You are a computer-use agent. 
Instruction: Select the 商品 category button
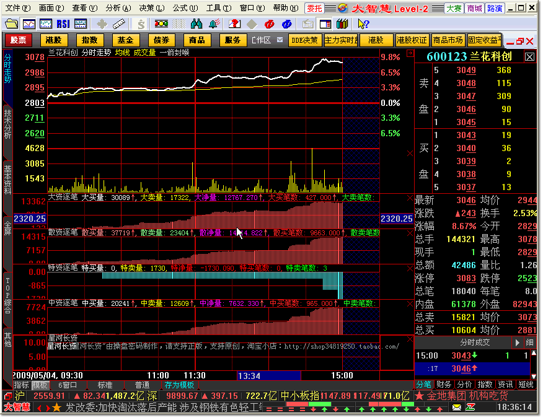point(197,40)
